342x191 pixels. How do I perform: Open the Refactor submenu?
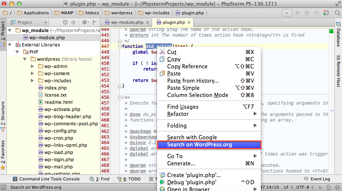(209, 114)
